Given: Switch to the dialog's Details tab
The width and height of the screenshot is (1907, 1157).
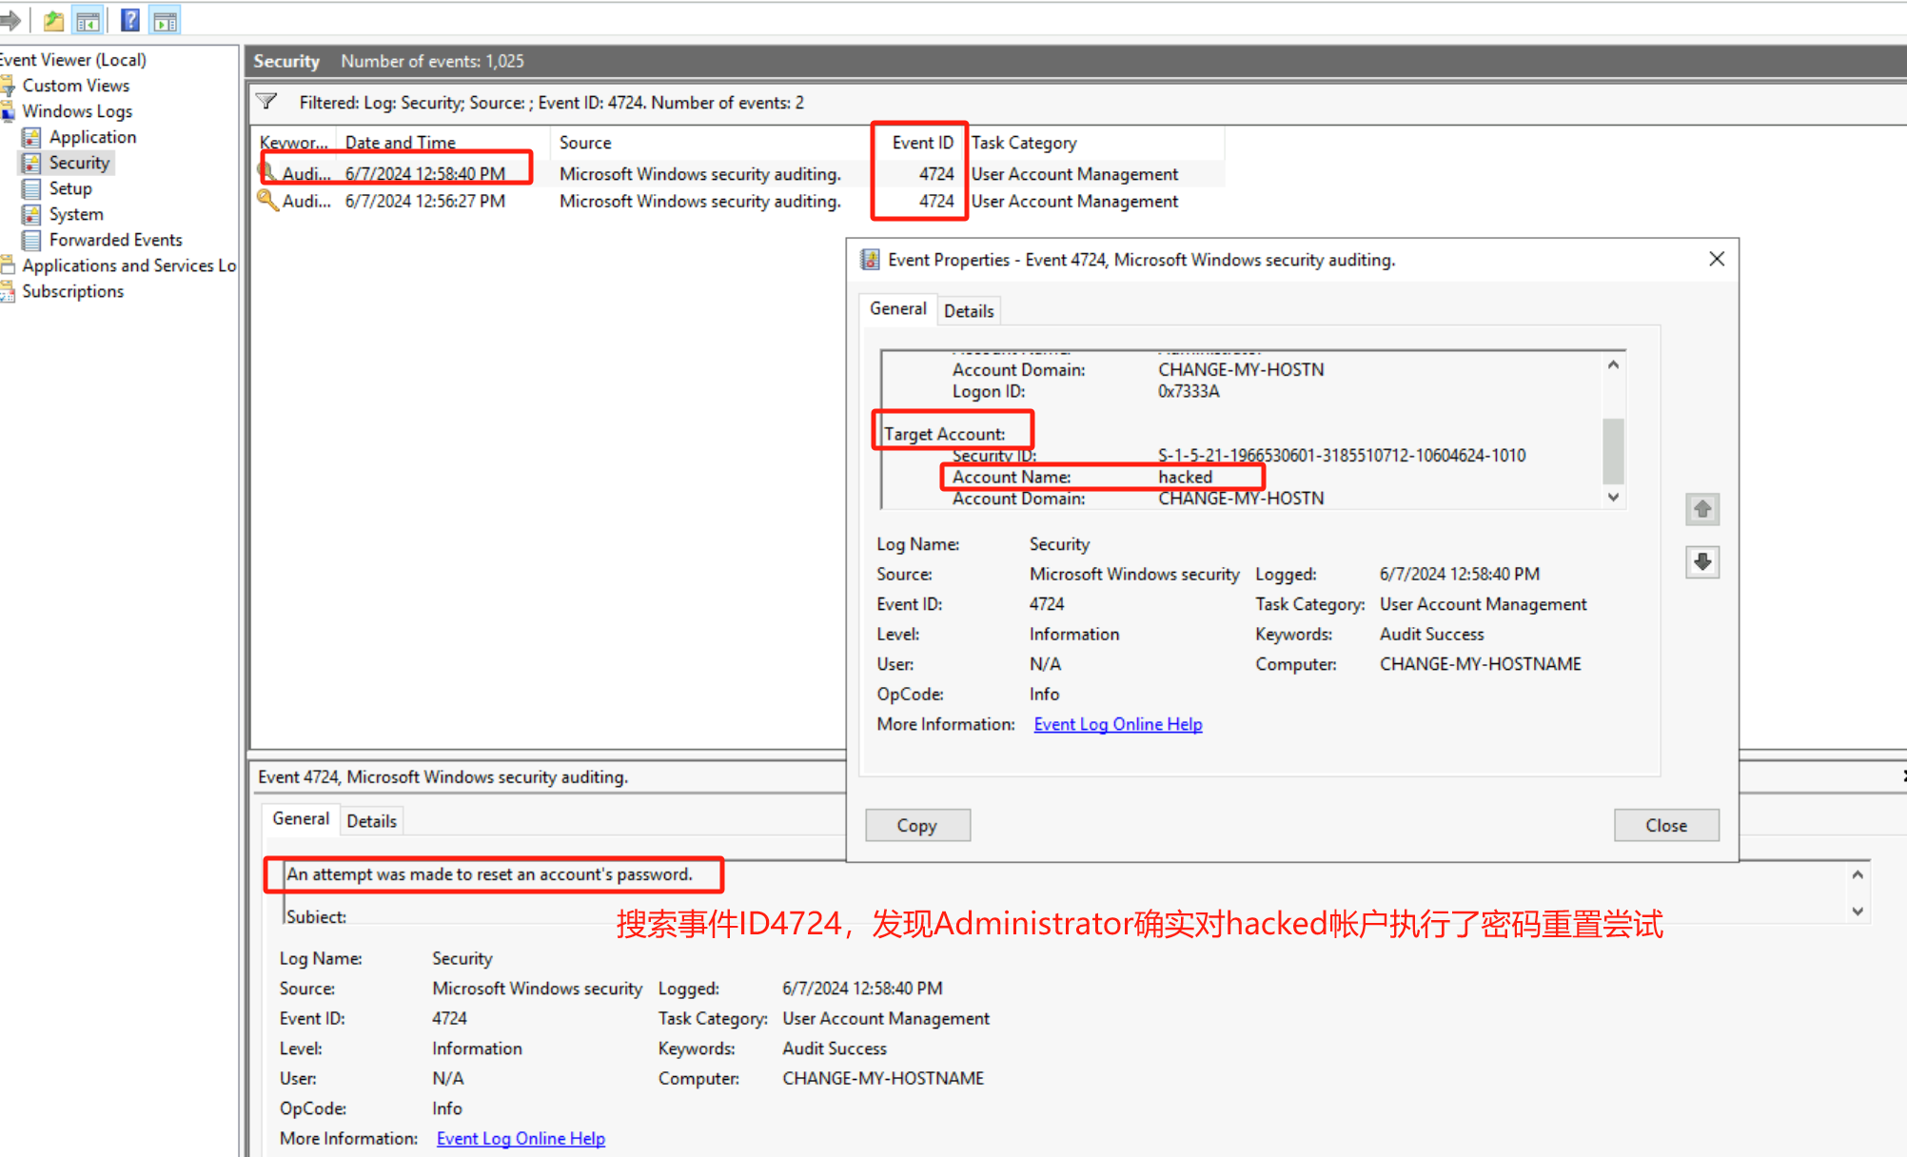Looking at the screenshot, I should pyautogui.click(x=969, y=311).
